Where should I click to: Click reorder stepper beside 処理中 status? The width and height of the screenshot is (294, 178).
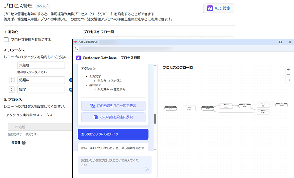point(12,80)
